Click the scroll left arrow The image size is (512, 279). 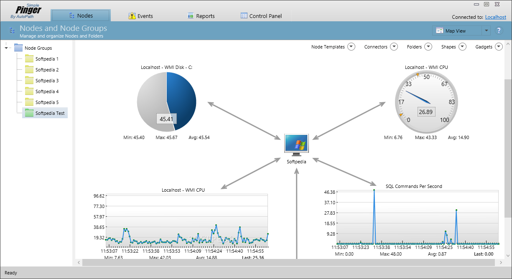point(79,262)
